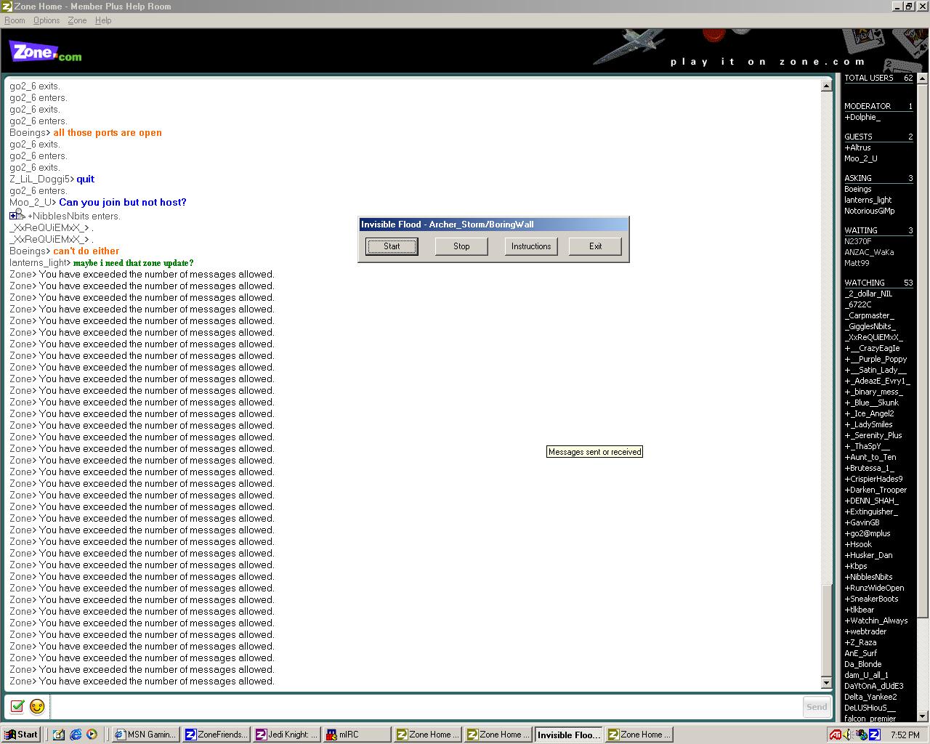Viewport: 930px width, 744px height.
Task: Switch to ZoneFriends taskbar window
Action: pos(216,735)
